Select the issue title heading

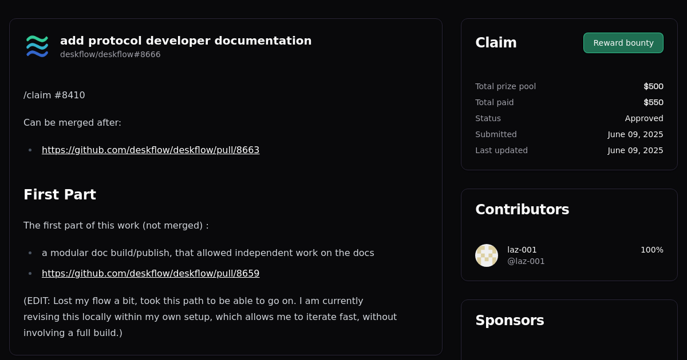185,41
